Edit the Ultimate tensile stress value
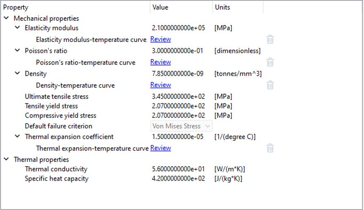 [x=178, y=97]
